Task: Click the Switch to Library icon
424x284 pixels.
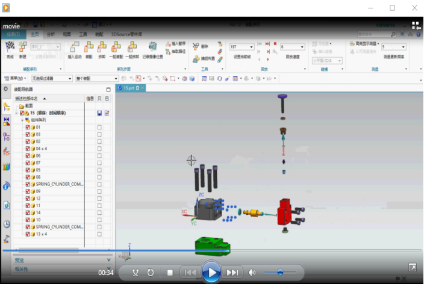Action: [416, 25]
